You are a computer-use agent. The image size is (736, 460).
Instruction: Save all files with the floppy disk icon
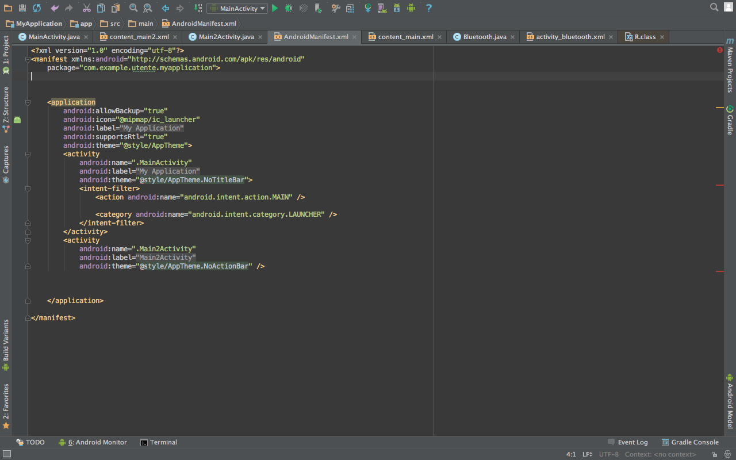tap(22, 8)
